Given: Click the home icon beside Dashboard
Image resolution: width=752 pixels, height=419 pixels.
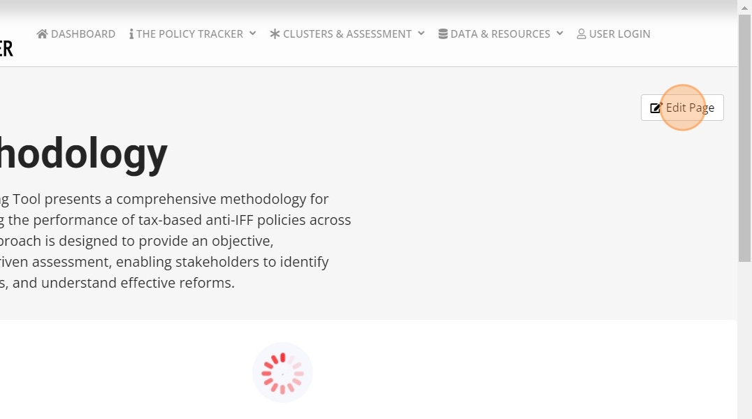Looking at the screenshot, I should pyautogui.click(x=42, y=34).
